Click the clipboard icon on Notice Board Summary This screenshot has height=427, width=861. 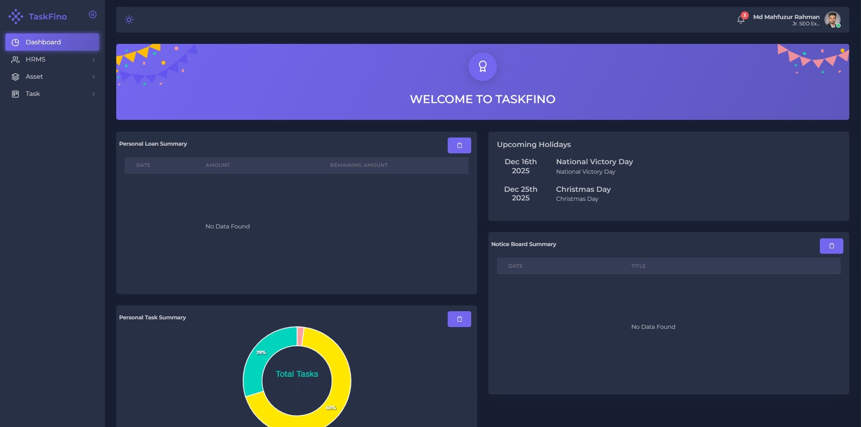(x=831, y=246)
